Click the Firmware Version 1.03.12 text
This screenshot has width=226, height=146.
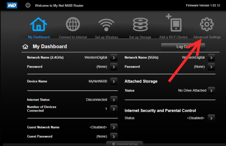click(x=203, y=5)
